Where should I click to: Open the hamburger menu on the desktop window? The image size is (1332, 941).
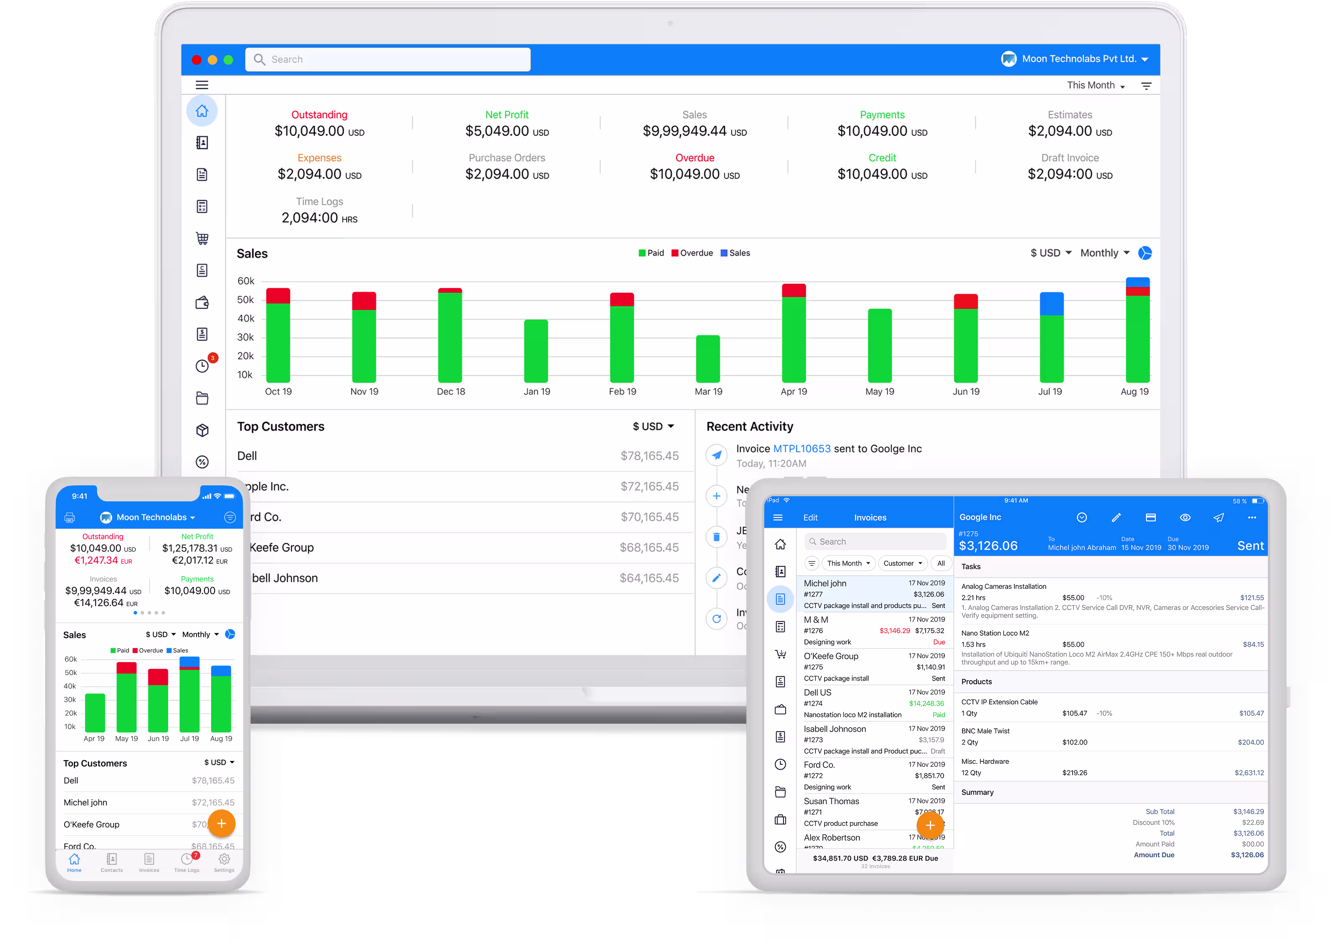[202, 85]
